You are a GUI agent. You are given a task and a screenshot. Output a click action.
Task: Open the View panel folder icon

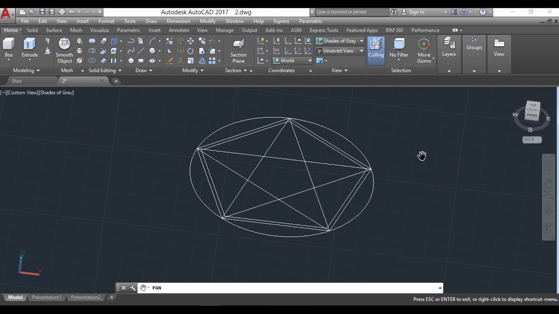tap(499, 47)
